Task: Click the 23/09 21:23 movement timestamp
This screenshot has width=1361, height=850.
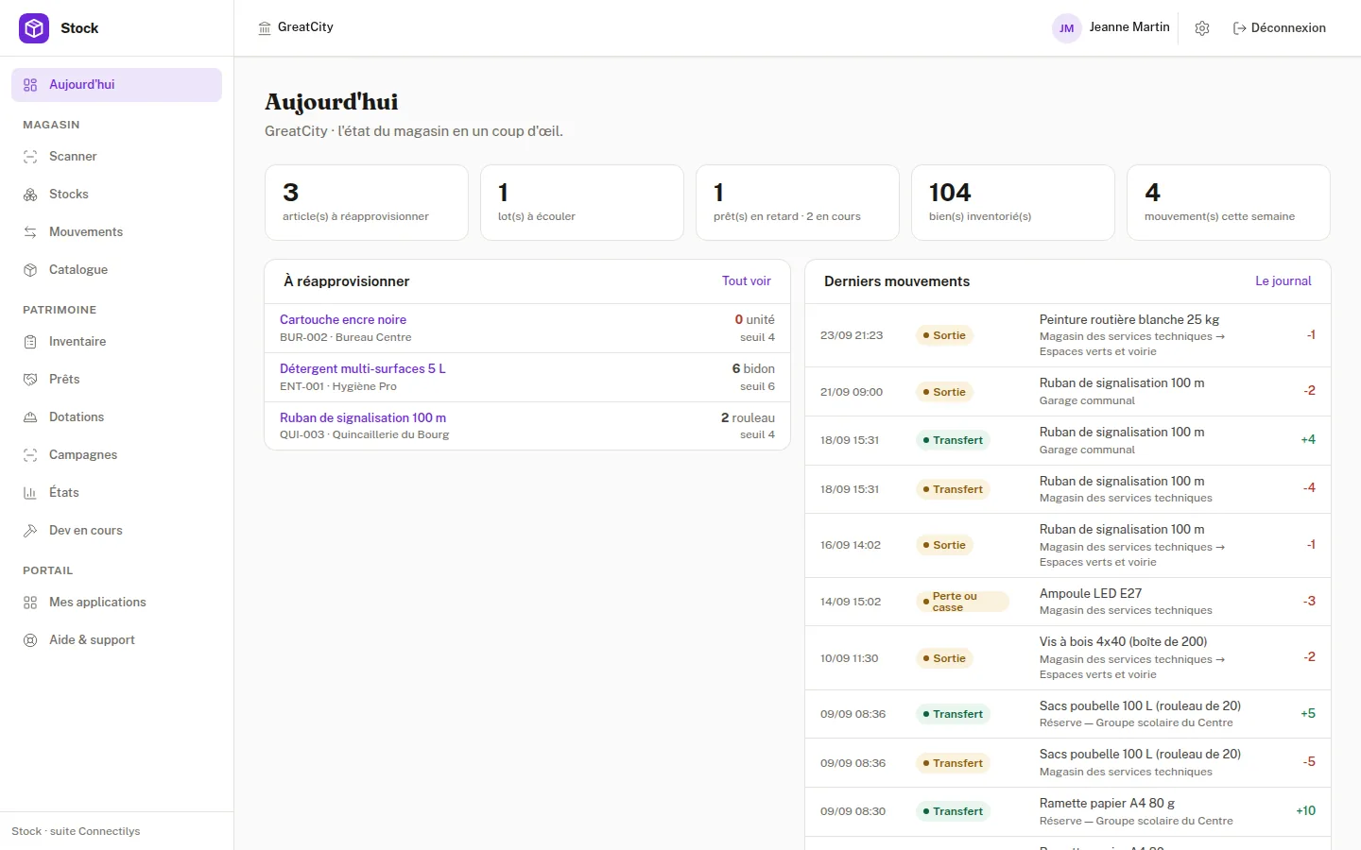Action: [x=852, y=335]
